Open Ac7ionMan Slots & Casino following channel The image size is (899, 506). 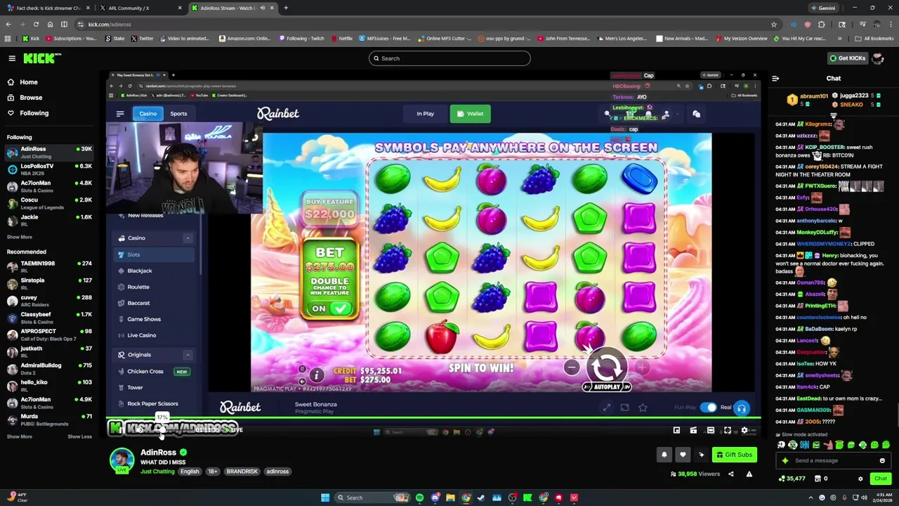(49, 186)
